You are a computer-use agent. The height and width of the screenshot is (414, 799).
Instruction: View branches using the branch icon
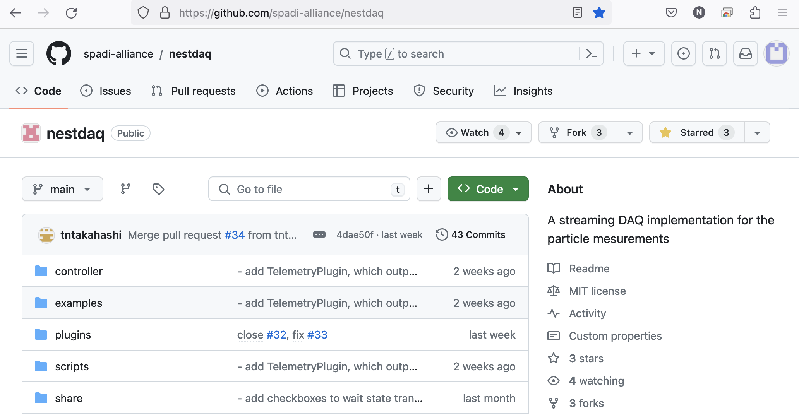click(x=125, y=189)
